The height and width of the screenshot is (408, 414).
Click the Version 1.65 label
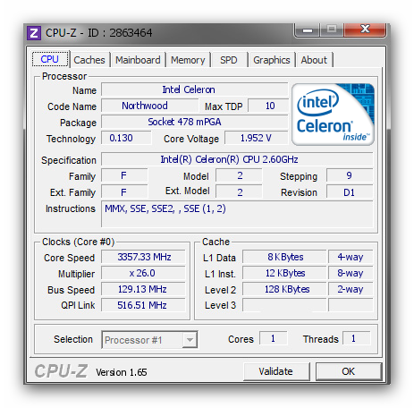coord(122,372)
